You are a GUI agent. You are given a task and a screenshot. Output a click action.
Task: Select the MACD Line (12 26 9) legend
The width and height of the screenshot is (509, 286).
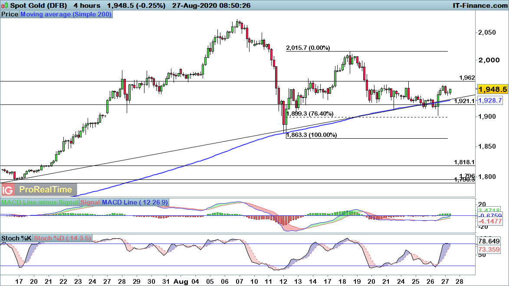pyautogui.click(x=135, y=202)
